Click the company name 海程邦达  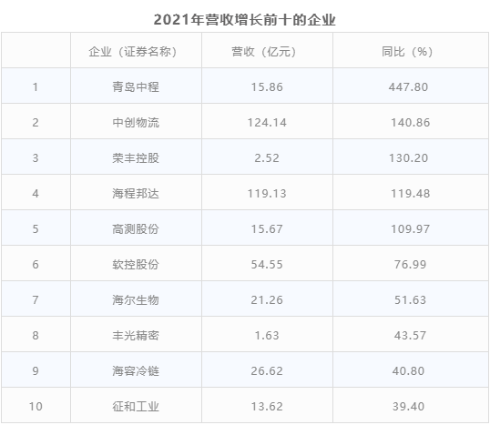coord(136,194)
